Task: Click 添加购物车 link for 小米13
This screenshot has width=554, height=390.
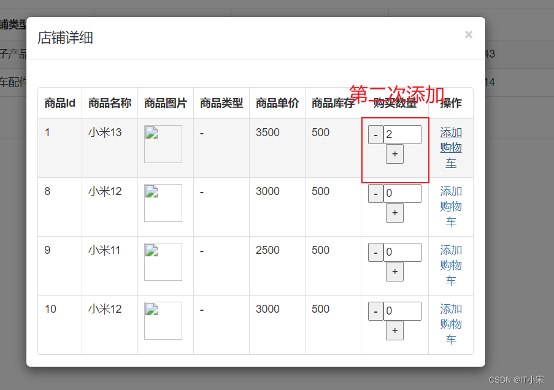Action: tap(450, 147)
